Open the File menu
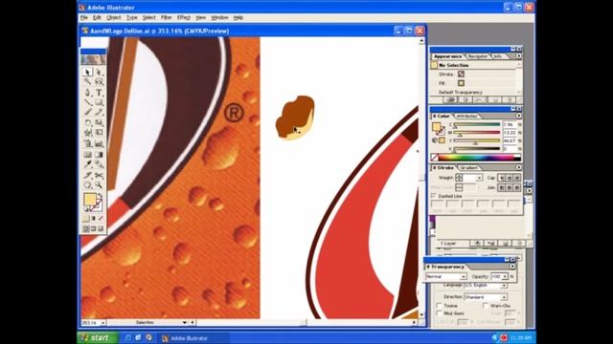This screenshot has width=613, height=344. 84,17
